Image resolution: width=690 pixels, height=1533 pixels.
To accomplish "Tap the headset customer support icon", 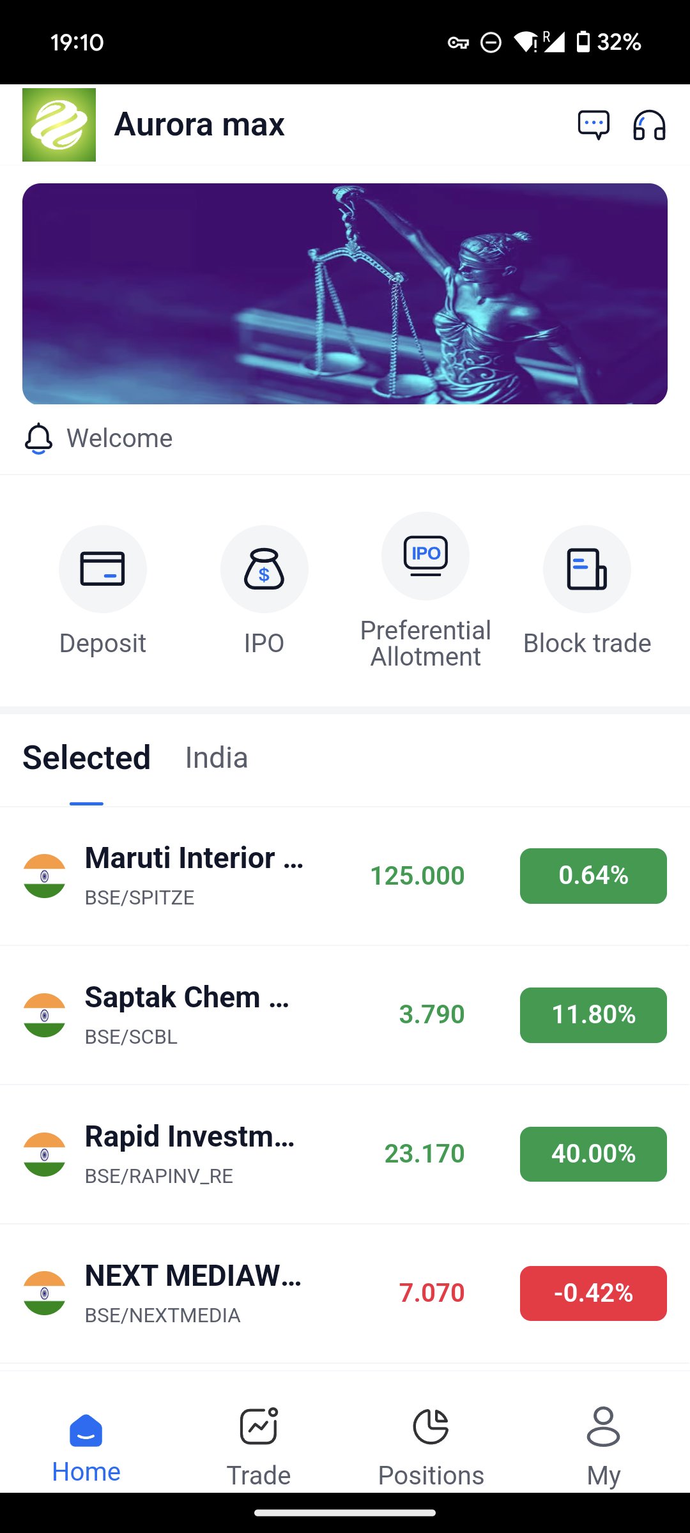I will 649,125.
